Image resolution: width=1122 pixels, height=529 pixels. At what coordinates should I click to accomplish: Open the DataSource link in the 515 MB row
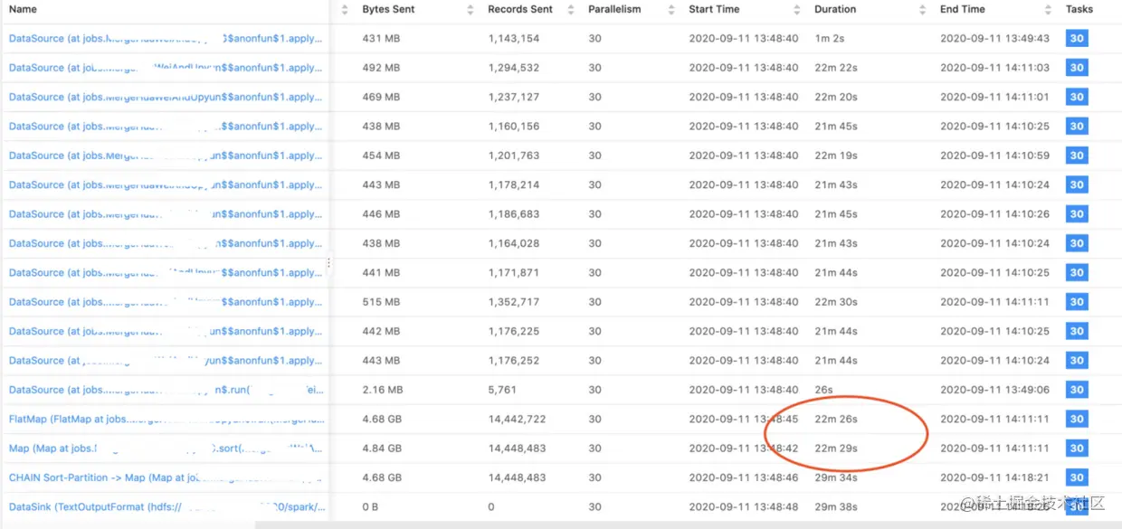[x=166, y=302]
